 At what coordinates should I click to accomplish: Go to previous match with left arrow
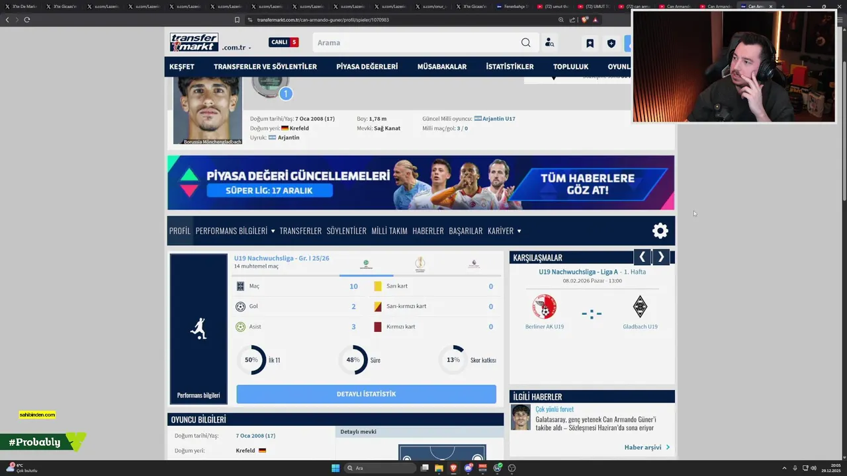pyautogui.click(x=642, y=257)
